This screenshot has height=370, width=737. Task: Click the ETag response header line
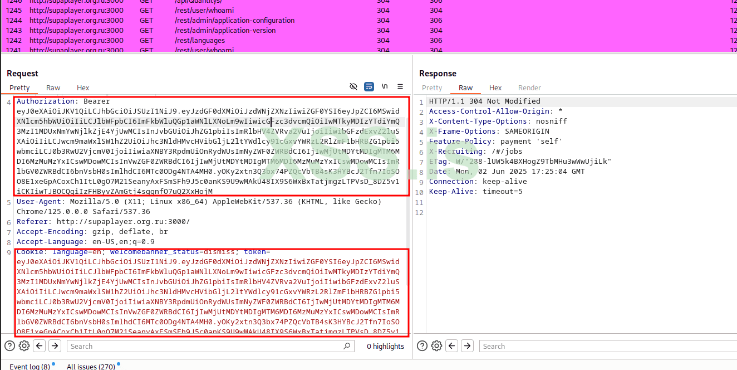tap(520, 162)
